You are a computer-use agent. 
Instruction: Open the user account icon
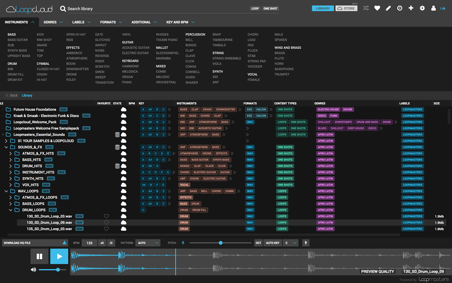(434, 8)
